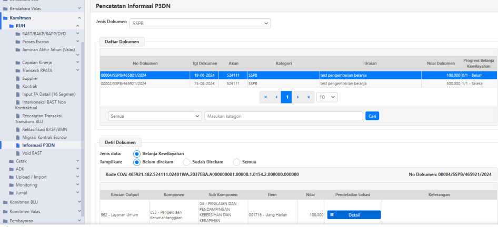Click the Detail button for Uang Harian

(x=354, y=215)
